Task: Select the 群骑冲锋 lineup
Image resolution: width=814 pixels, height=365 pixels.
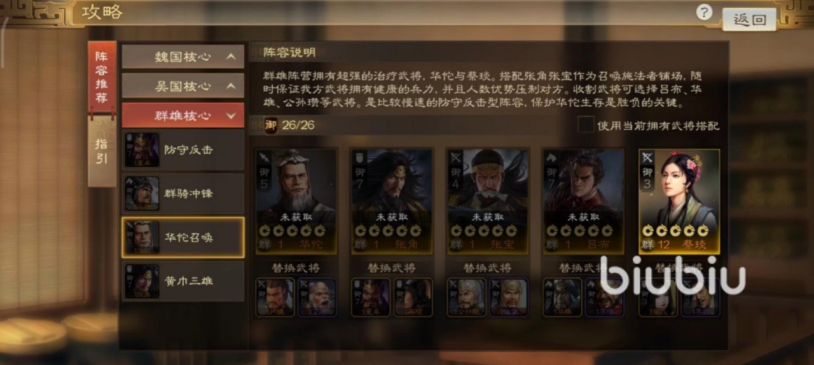Action: tap(183, 193)
